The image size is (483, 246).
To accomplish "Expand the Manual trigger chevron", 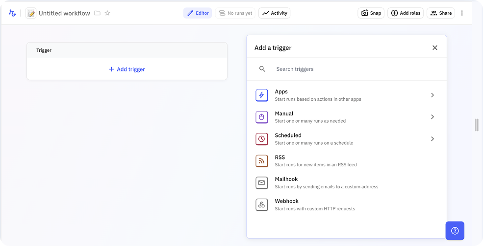I will coord(432,117).
